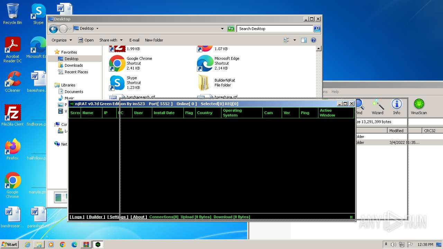Image resolution: width=443 pixels, height=249 pixels.
Task: Open the address bar history dropdown
Action: point(222,29)
